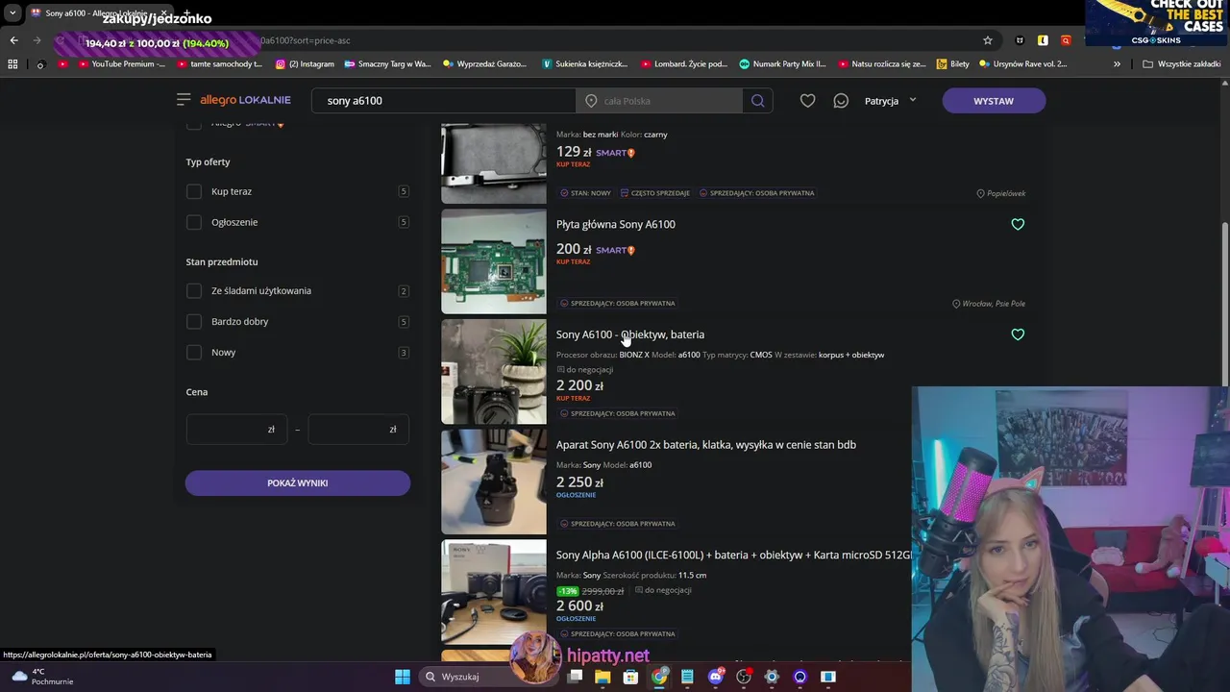Image resolution: width=1230 pixels, height=692 pixels.
Task: Click the 2 200 zł price text
Action: click(579, 385)
